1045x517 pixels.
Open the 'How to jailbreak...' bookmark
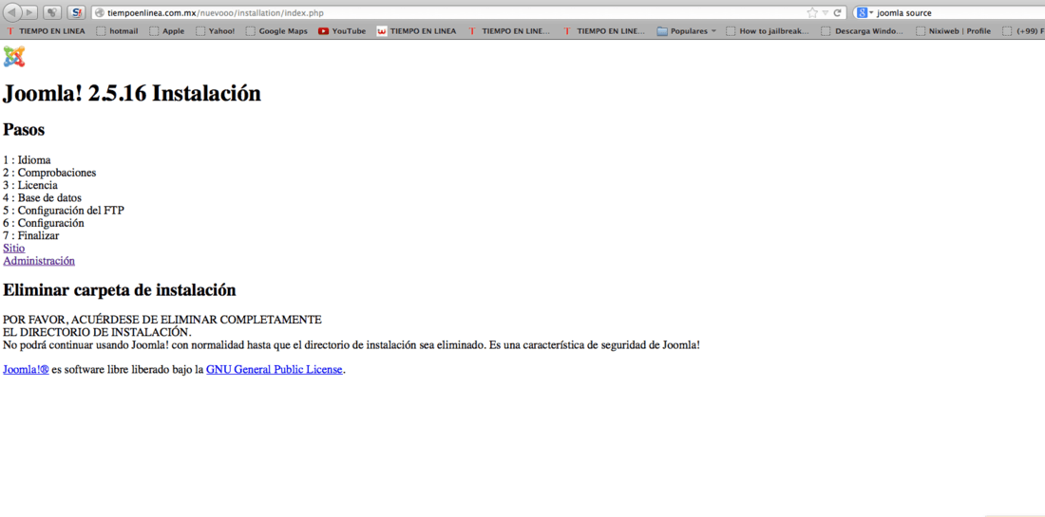click(x=768, y=30)
